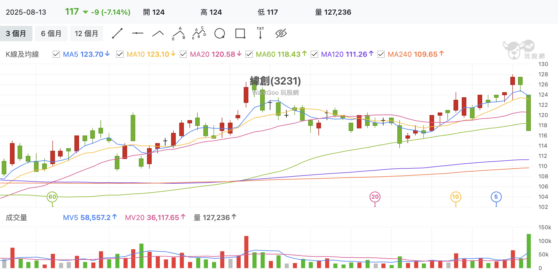Choose the ABCD zigzag wave tool

[x=199, y=33]
